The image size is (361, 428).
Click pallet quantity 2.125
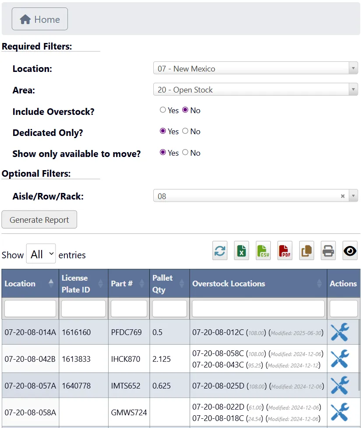[x=161, y=359]
